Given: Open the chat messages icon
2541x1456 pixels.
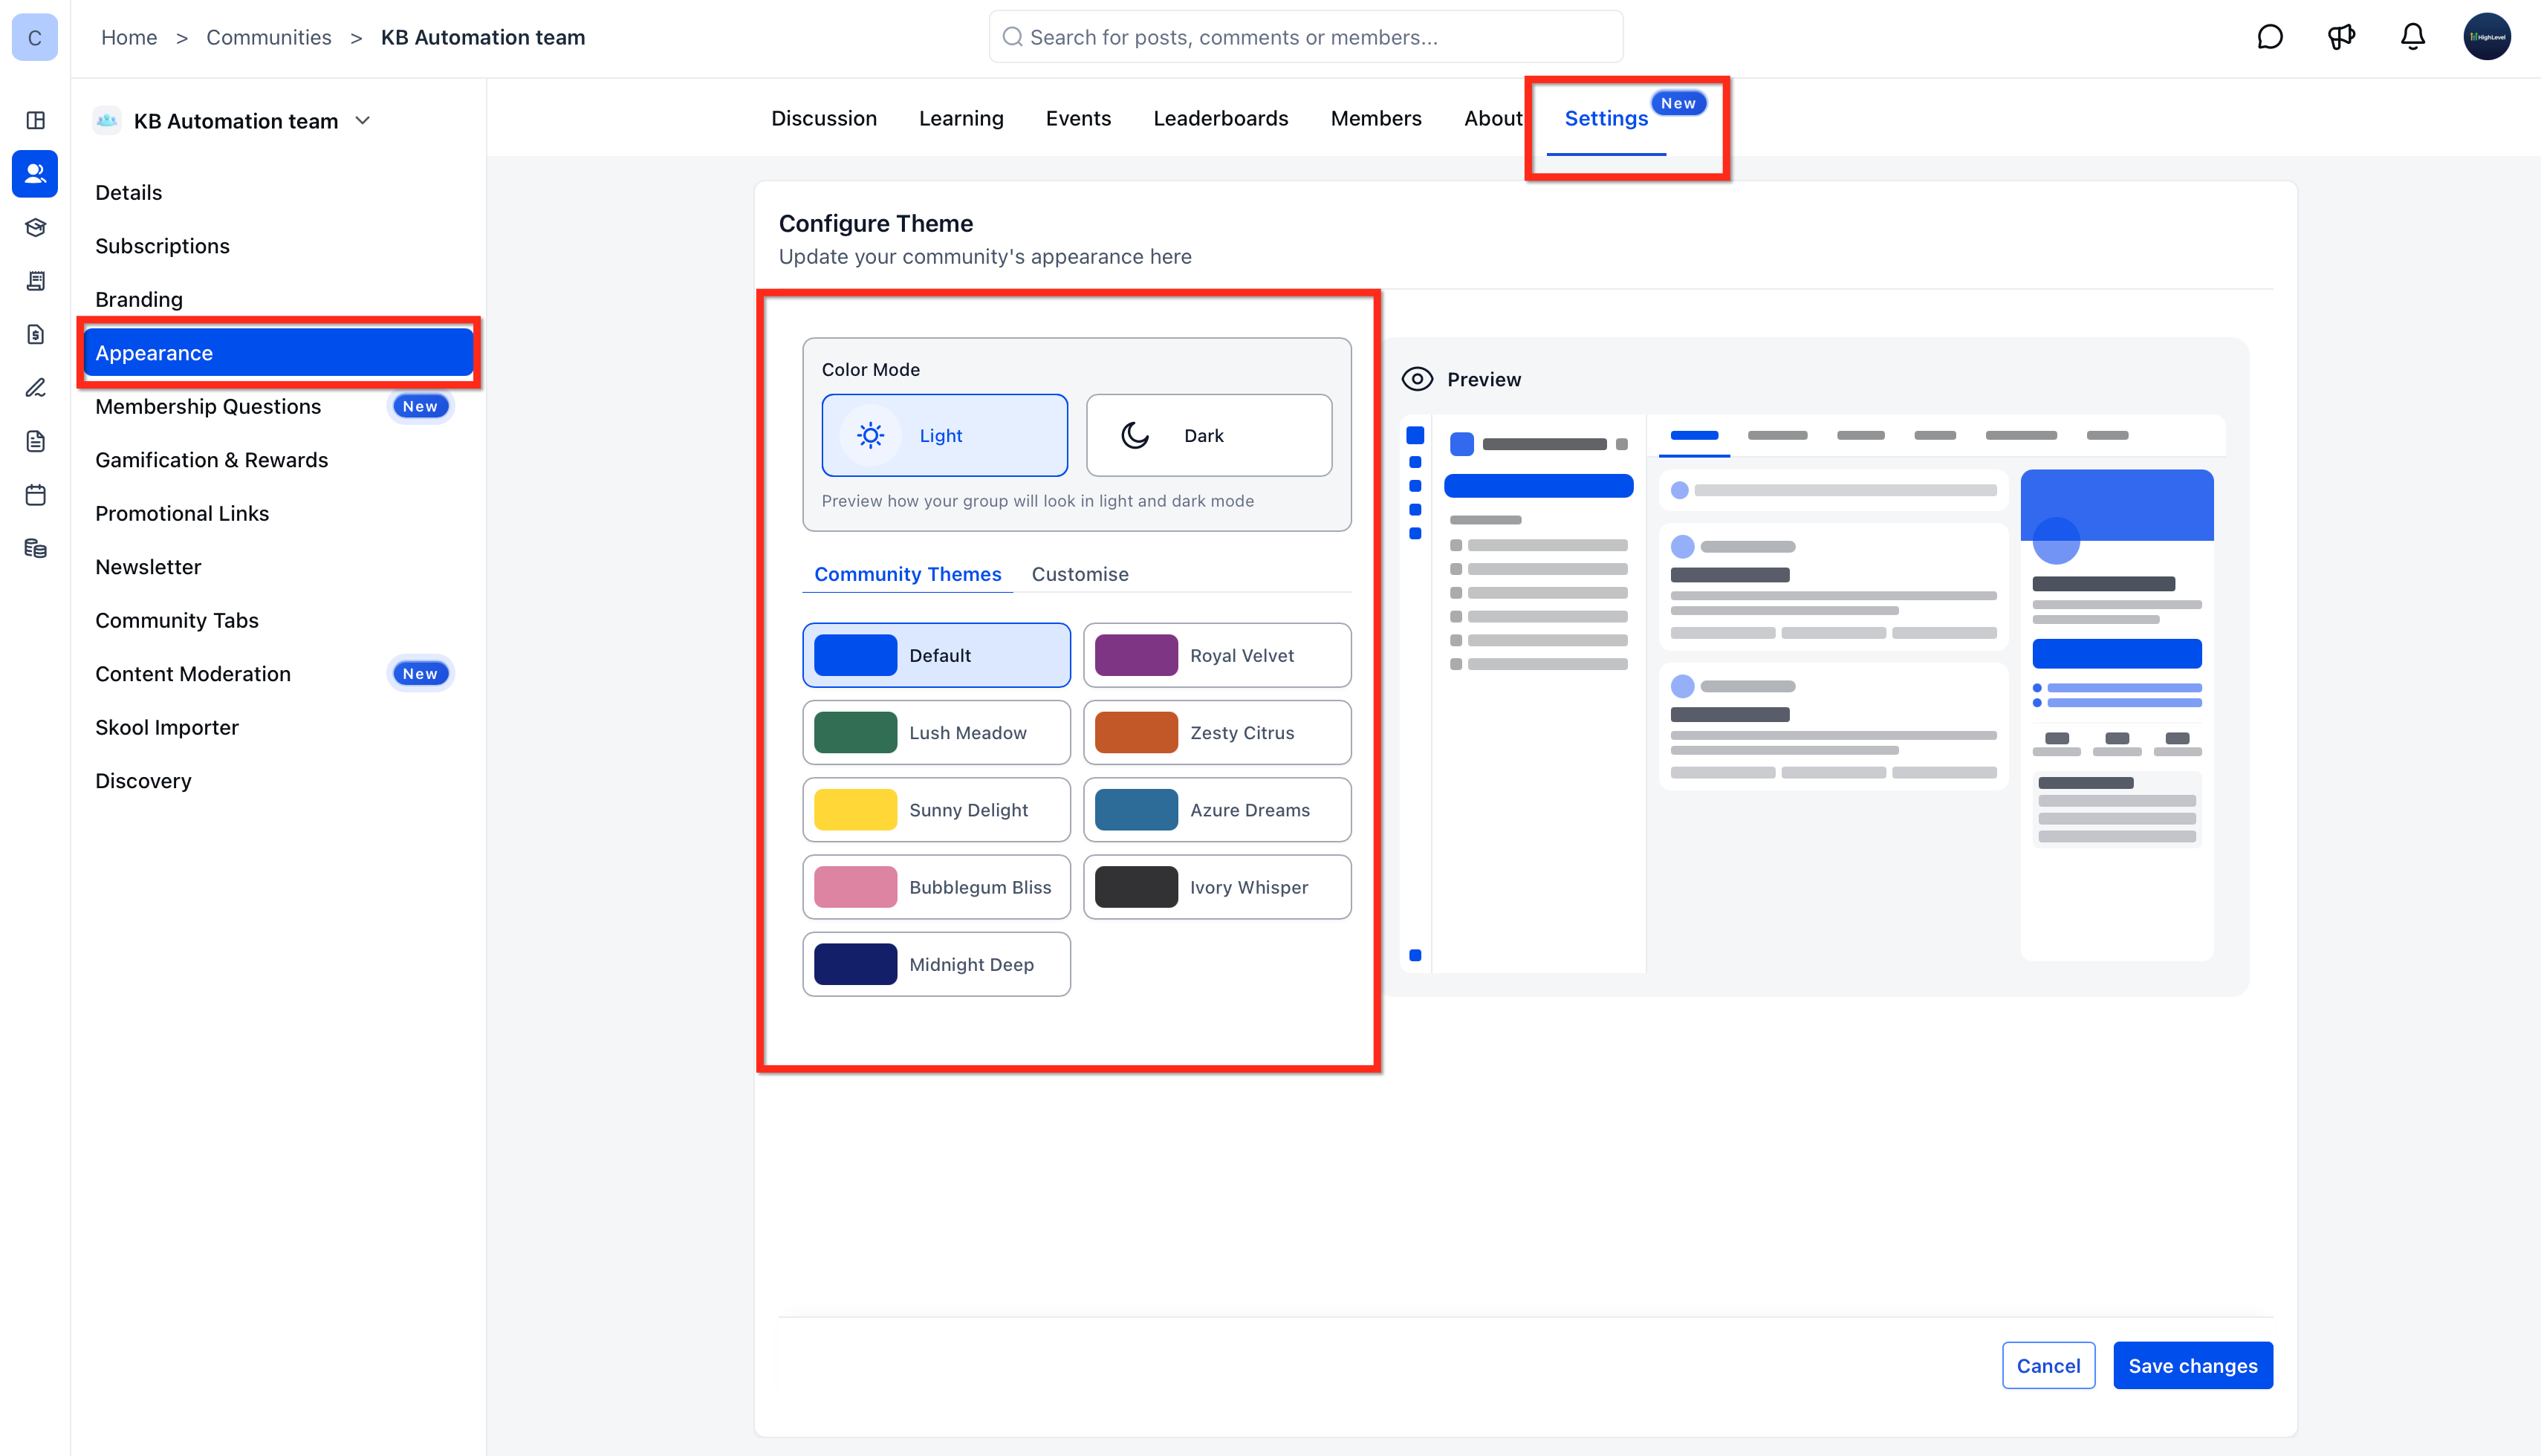Looking at the screenshot, I should (2270, 37).
